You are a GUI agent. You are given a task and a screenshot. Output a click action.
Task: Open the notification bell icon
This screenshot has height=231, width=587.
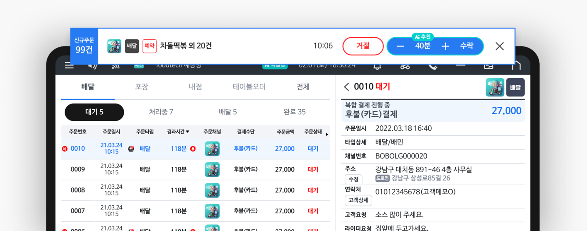(x=377, y=66)
